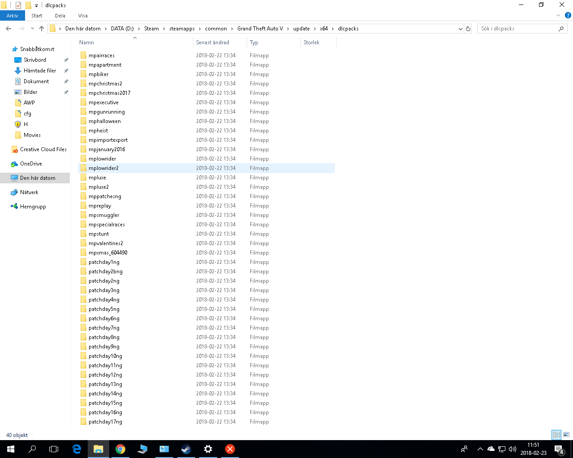Switch to the Dela ribbon tab

[x=60, y=16]
